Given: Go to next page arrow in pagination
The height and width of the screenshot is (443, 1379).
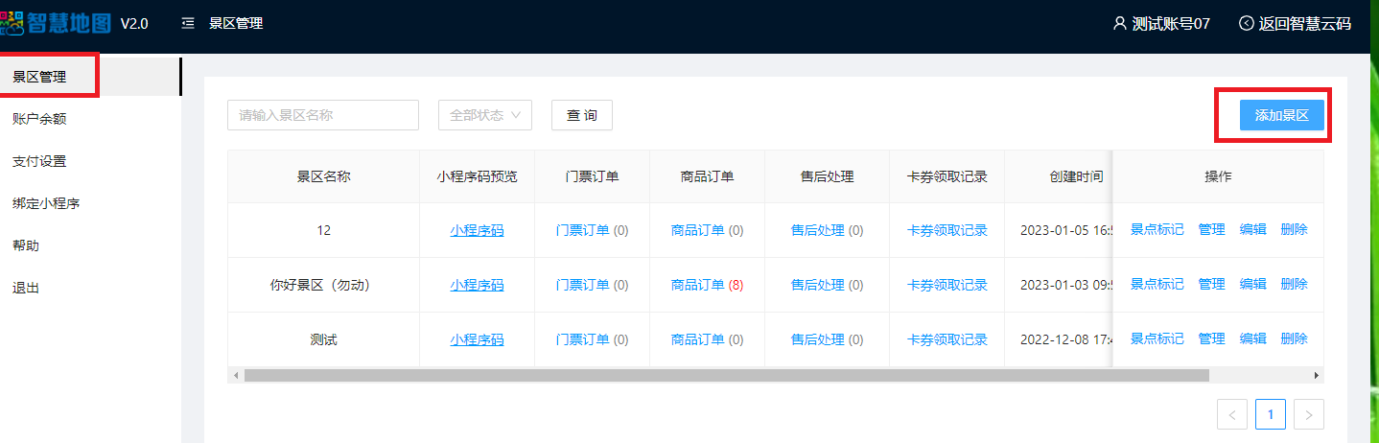Looking at the screenshot, I should 1309,414.
